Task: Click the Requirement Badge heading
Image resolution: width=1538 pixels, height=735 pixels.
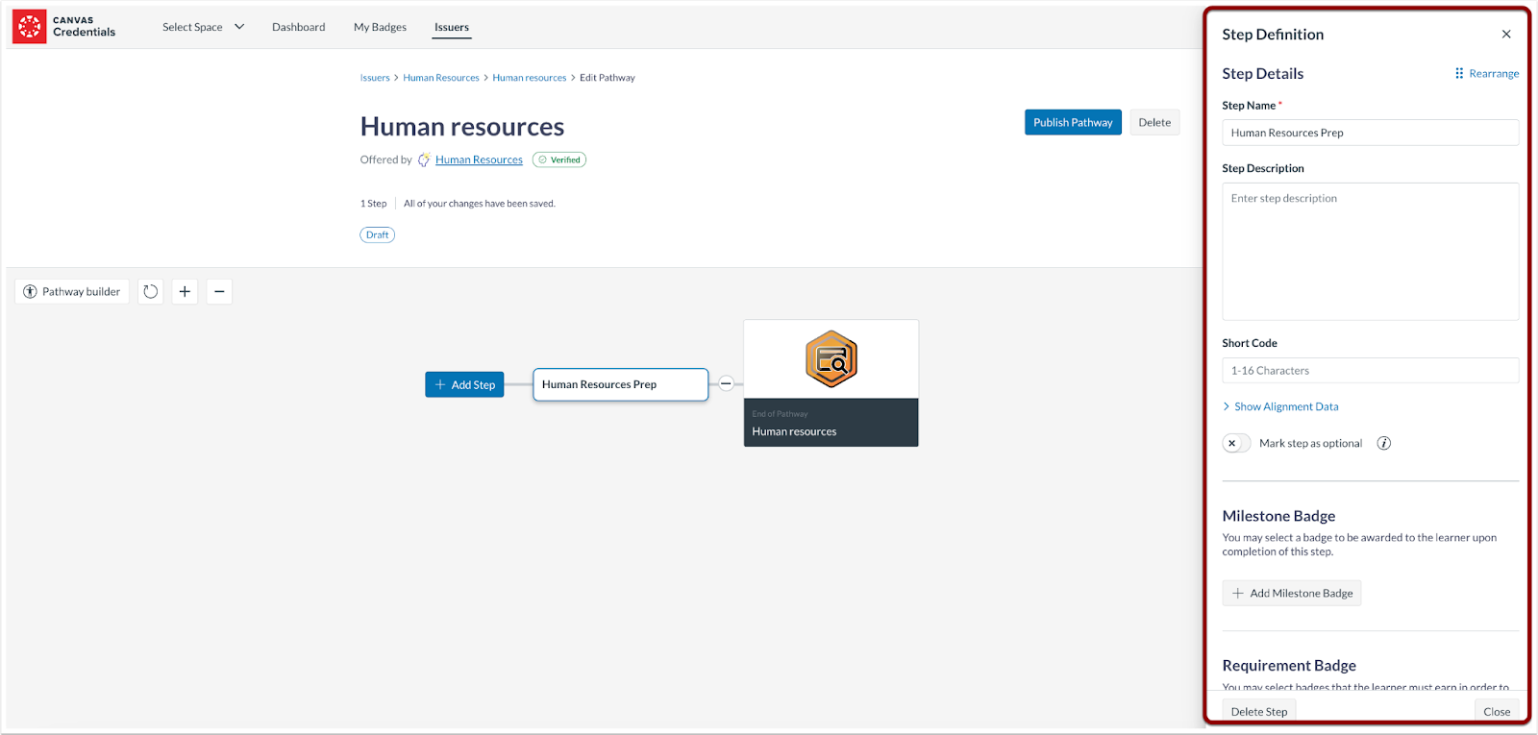Action: (1289, 666)
